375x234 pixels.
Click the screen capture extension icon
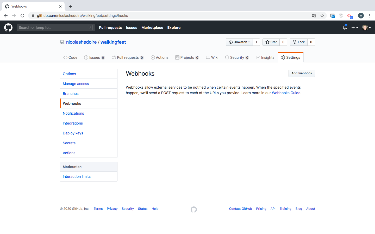coord(332,16)
